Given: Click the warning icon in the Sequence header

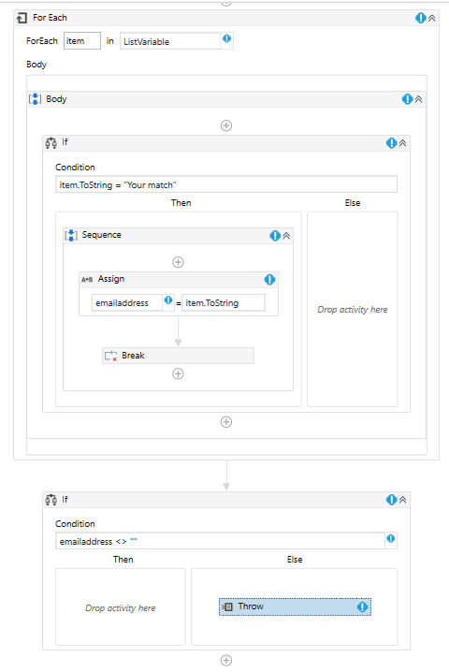Looking at the screenshot, I should point(275,235).
